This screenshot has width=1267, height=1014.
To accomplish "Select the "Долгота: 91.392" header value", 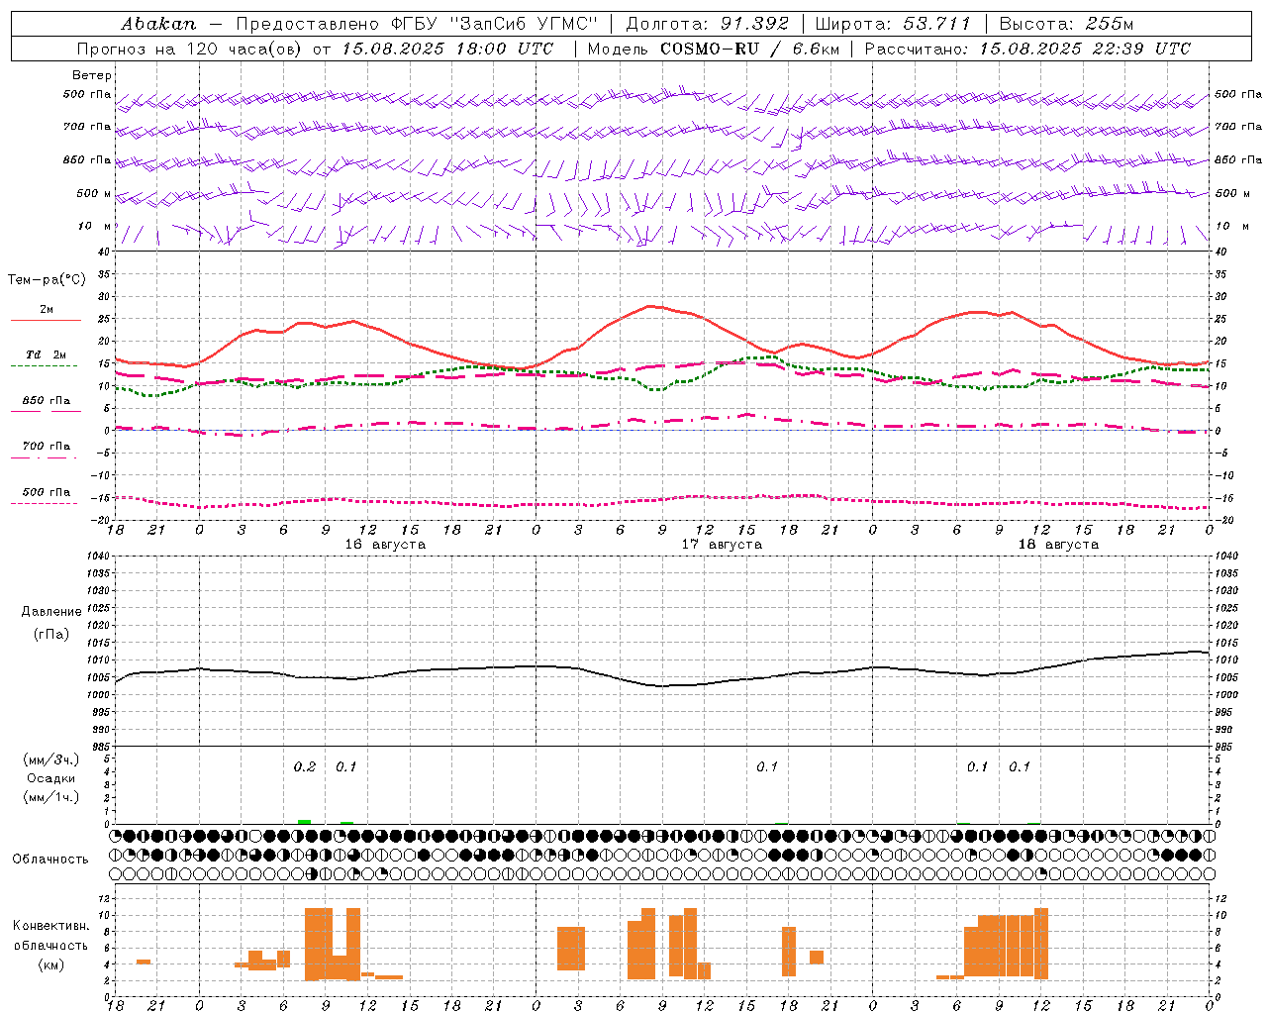I will pos(708,24).
